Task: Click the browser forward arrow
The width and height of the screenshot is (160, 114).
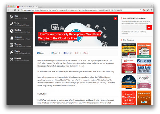Action: coord(12,10)
